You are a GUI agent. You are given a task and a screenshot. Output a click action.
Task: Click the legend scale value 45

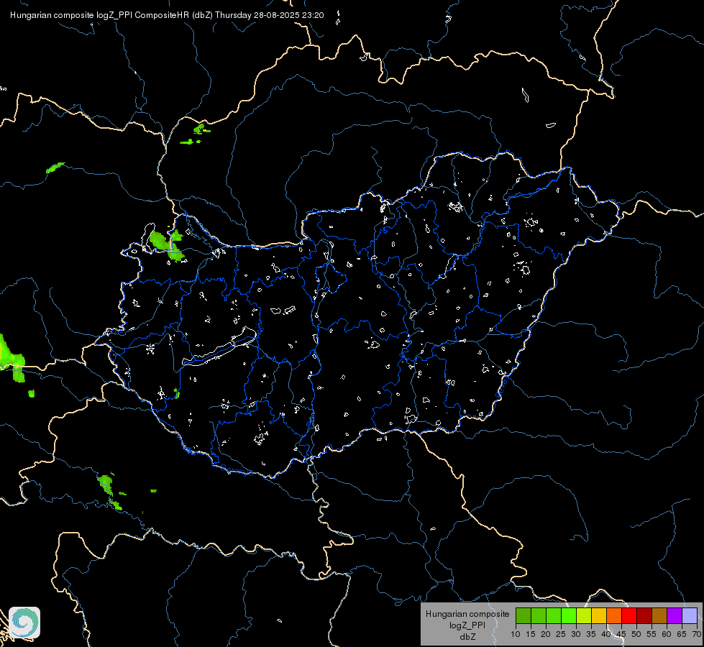coord(621,635)
